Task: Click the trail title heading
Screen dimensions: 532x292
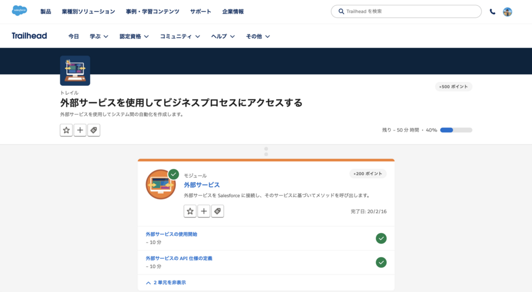Action: point(181,103)
